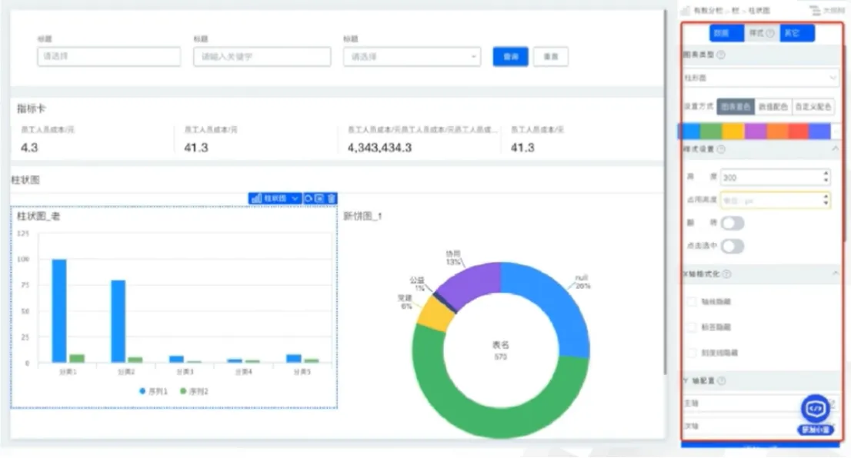Switch to the 数据 tab

coord(726,33)
